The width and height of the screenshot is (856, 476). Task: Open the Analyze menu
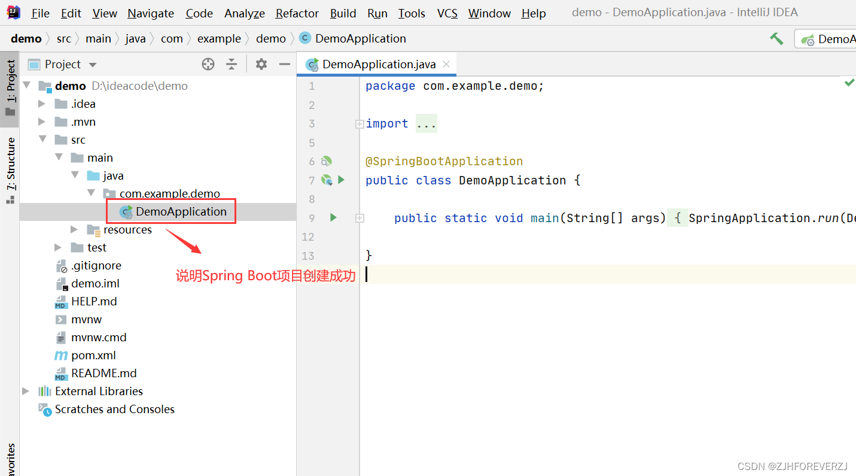click(x=245, y=13)
